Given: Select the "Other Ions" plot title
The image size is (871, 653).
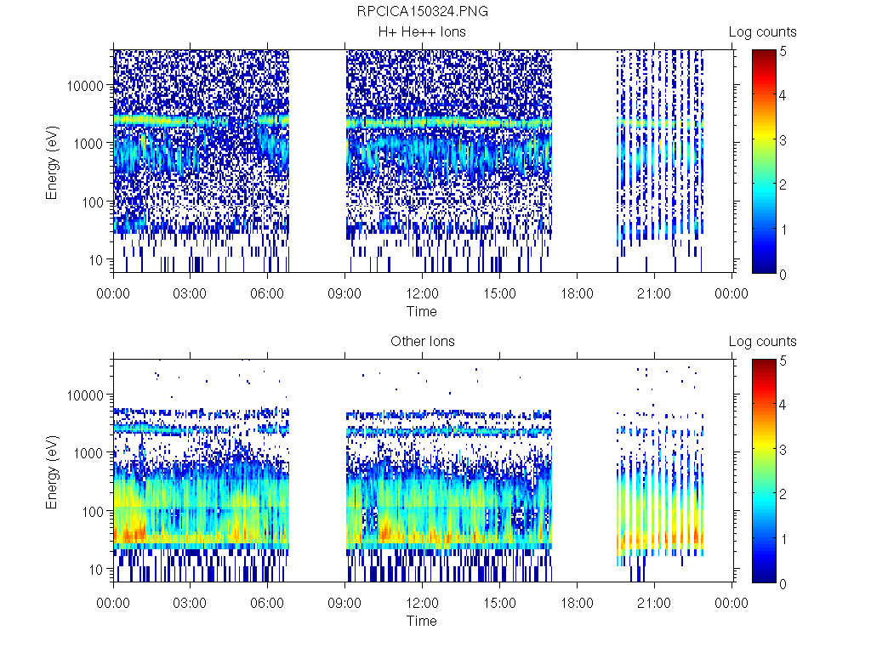Looking at the screenshot, I should click(x=422, y=342).
